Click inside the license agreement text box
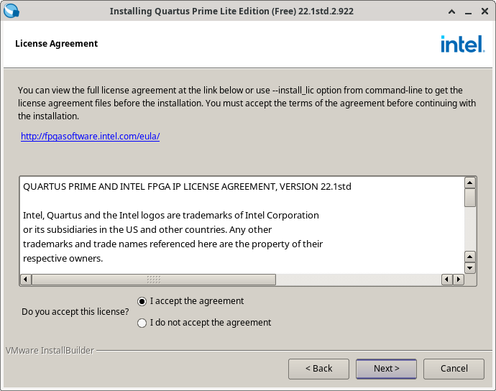Viewport: 496px width, 391px height. tap(242, 225)
